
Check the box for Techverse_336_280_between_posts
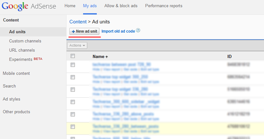[x=72, y=127]
